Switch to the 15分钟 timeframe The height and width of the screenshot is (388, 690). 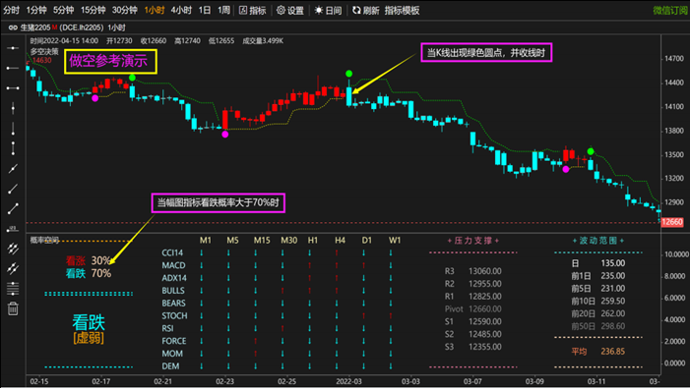(x=93, y=10)
